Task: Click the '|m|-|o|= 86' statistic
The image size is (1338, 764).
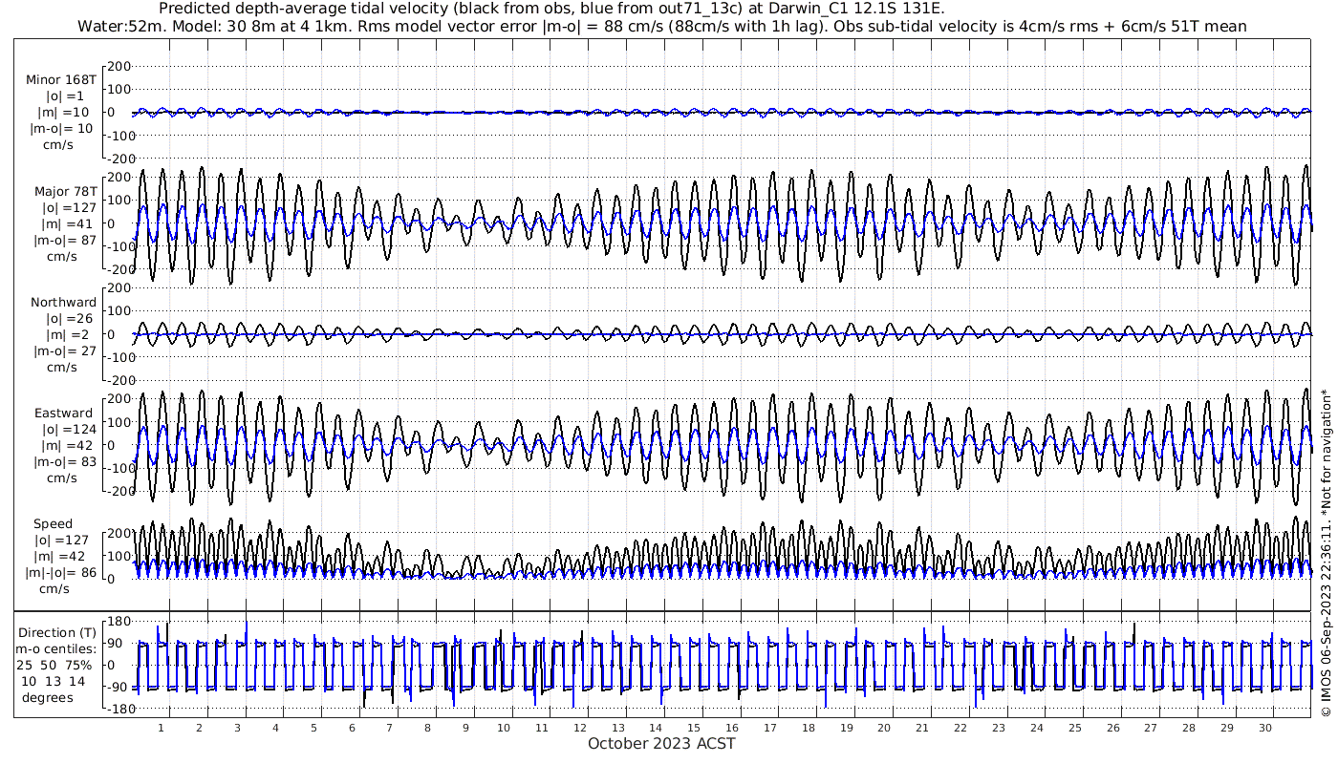Action: [62, 573]
